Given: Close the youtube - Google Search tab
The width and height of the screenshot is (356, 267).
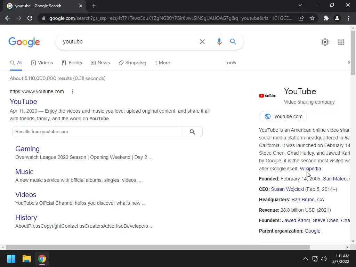Looking at the screenshot, I should [81, 6].
